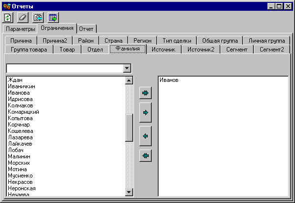Open the Отдел tab
The height and width of the screenshot is (203, 295).
click(x=95, y=50)
